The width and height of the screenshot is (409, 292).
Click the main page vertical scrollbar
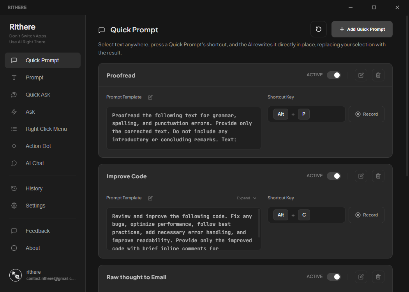tap(407, 96)
